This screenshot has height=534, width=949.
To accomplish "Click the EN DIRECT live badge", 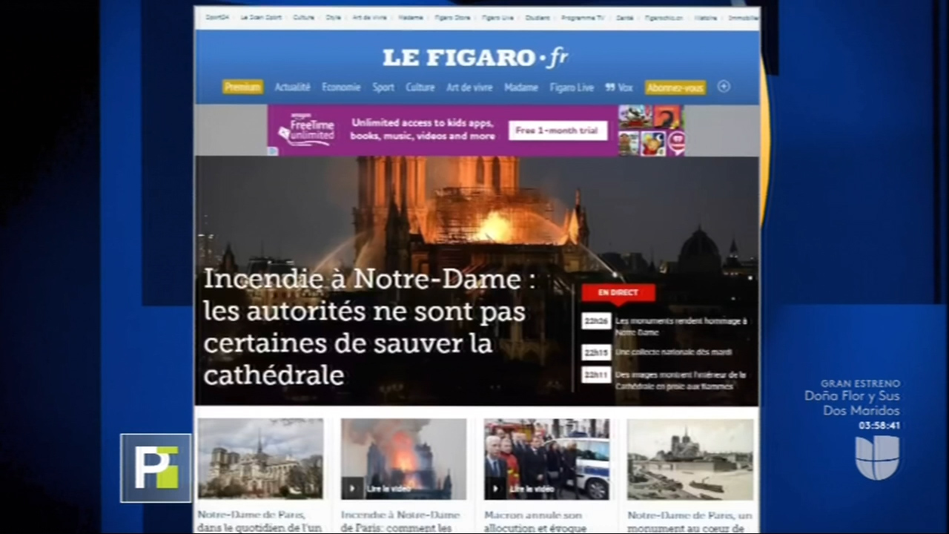I will 618,292.
